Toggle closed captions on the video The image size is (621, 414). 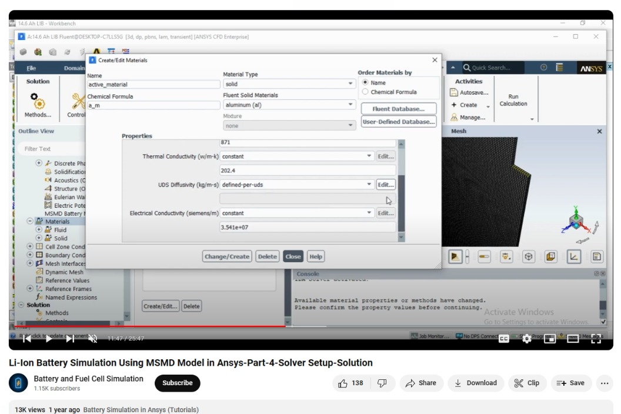coord(503,338)
